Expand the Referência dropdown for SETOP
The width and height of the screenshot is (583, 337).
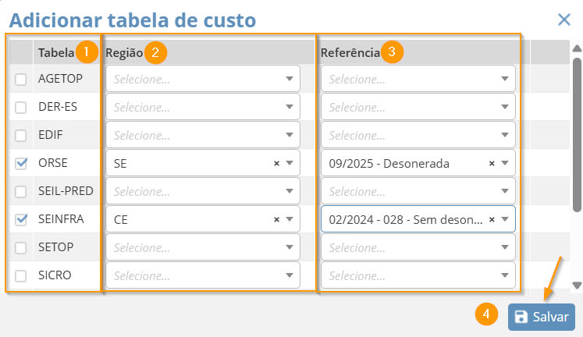tap(418, 247)
